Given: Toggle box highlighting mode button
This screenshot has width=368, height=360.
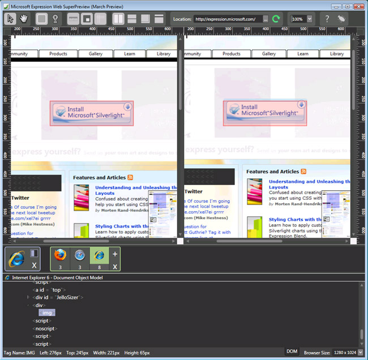Looking at the screenshot, I should [42, 19].
